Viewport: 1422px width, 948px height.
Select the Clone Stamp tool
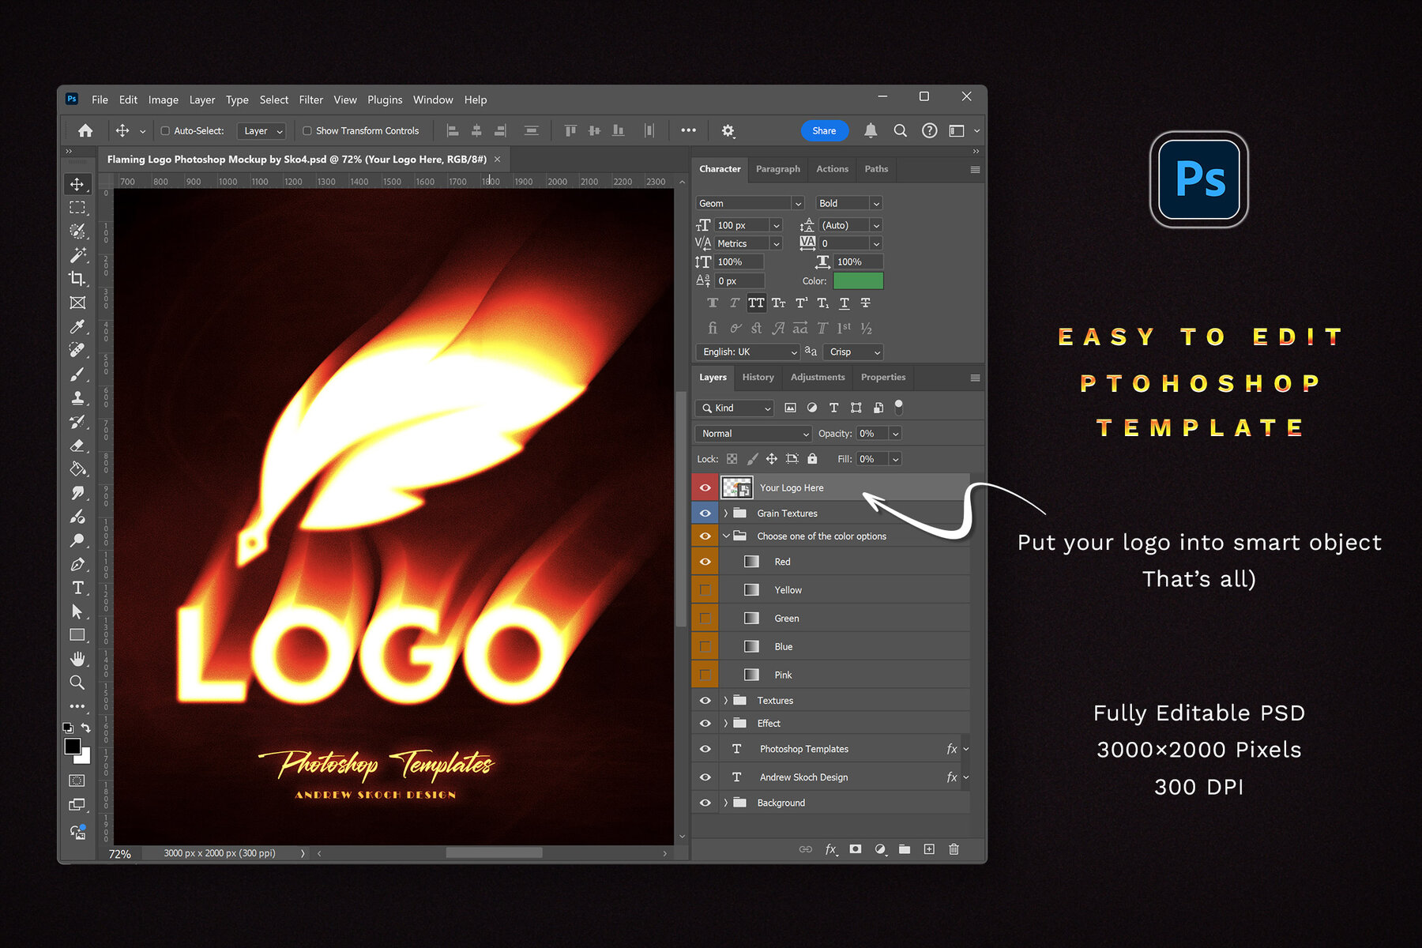[x=77, y=398]
